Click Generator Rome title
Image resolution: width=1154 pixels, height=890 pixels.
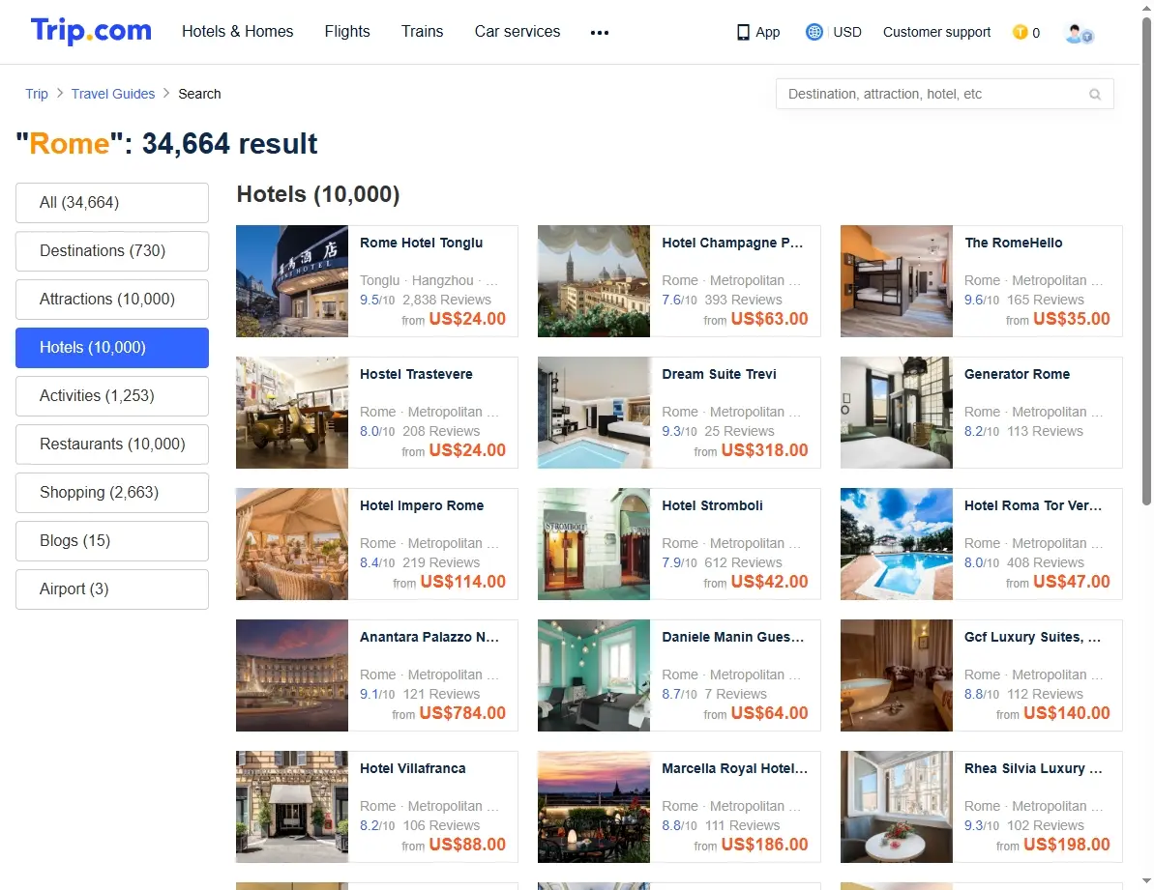click(1017, 374)
